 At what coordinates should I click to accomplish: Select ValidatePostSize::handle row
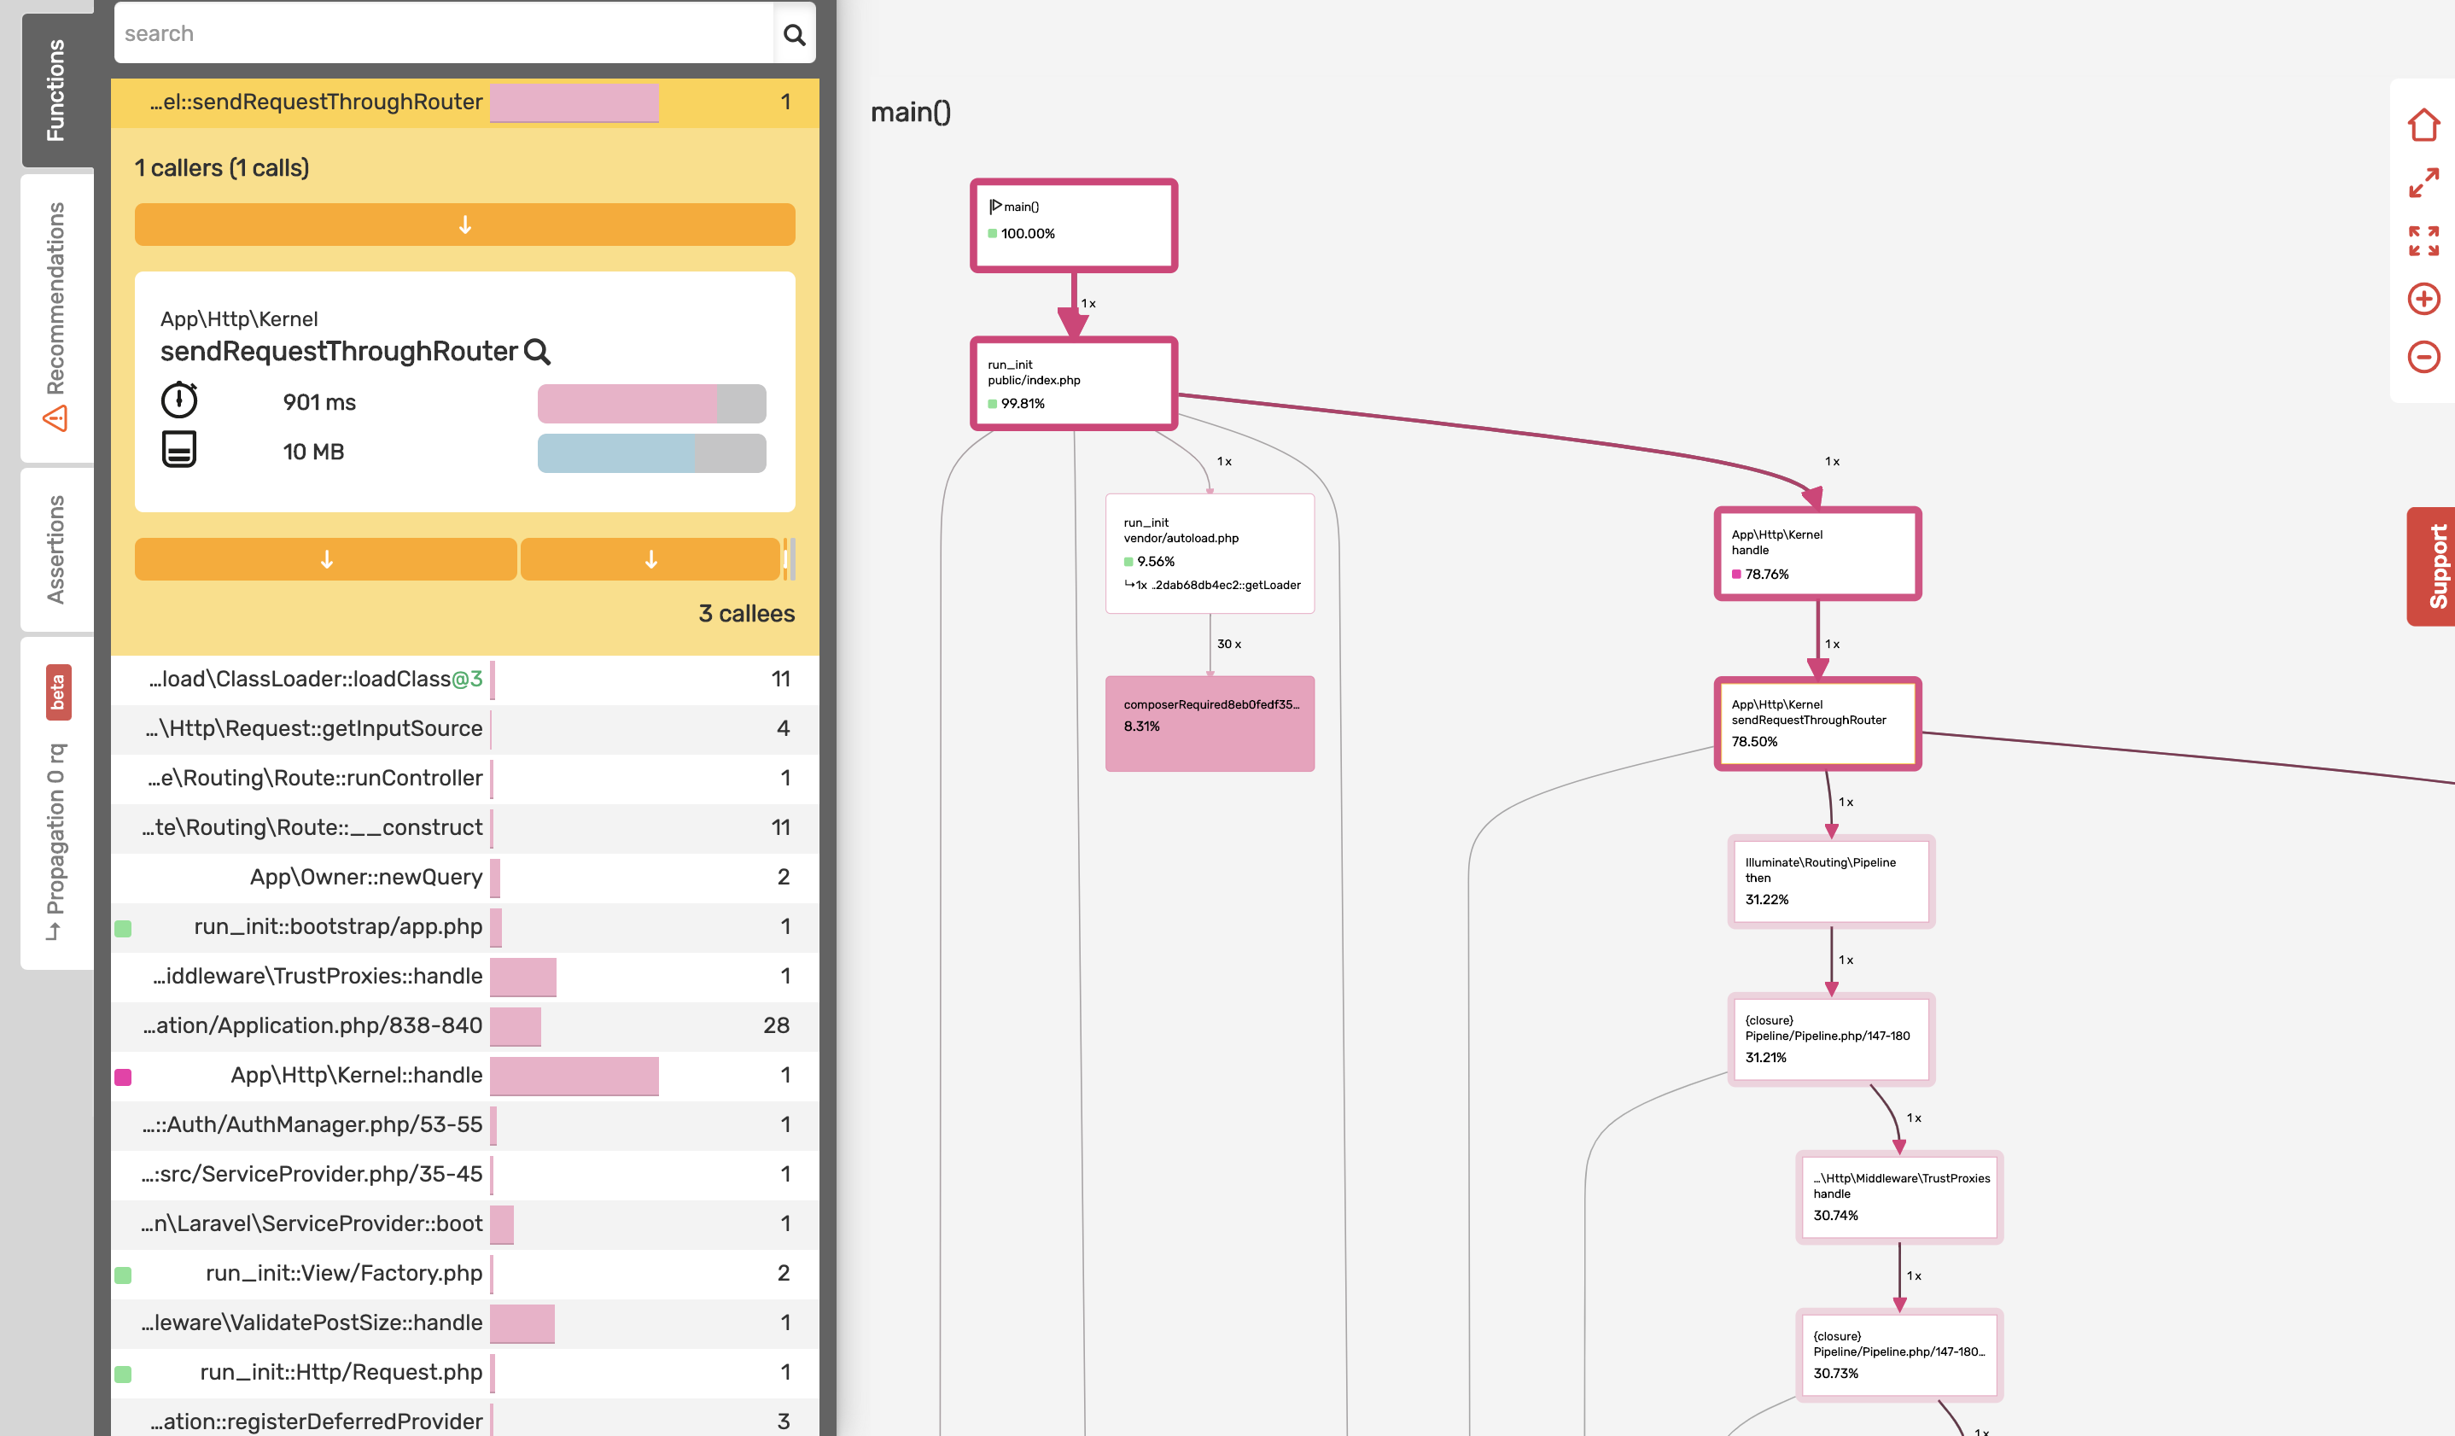click(x=464, y=1324)
